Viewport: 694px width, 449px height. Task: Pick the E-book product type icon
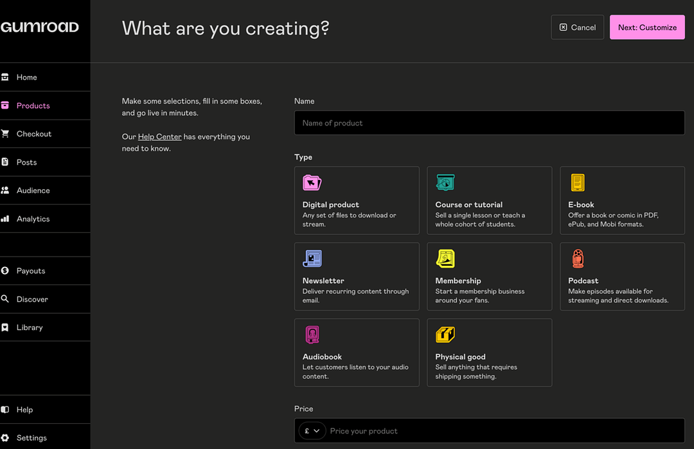click(578, 183)
